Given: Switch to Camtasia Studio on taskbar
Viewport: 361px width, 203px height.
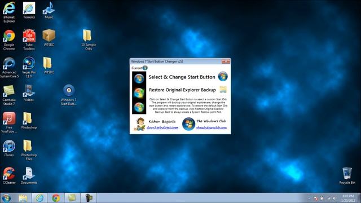Looking at the screenshot, I should point(72,198).
